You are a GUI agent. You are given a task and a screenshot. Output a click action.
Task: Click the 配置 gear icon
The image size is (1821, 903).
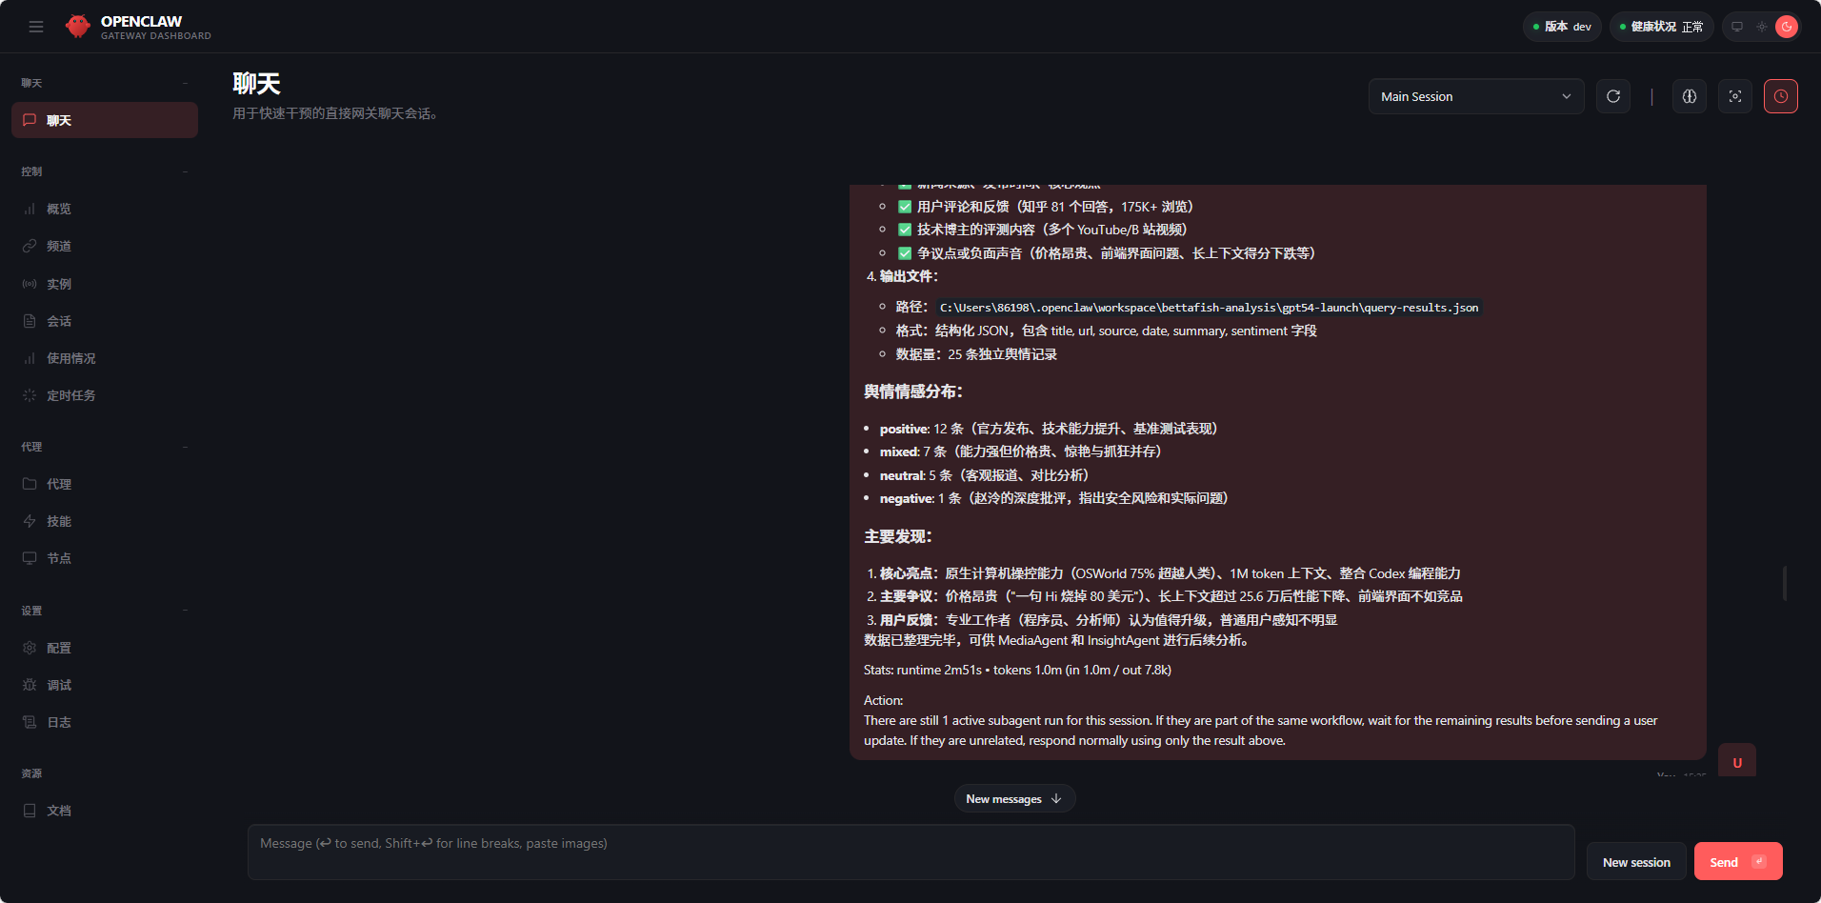pos(30,648)
